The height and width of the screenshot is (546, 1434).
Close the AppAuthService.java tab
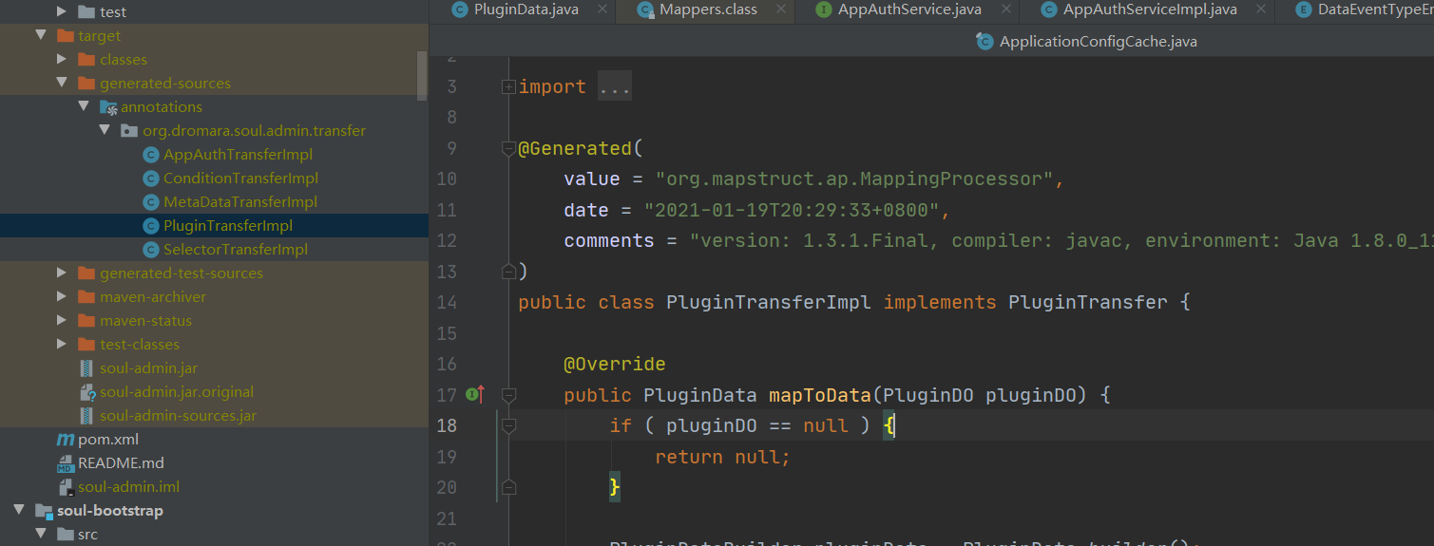(1004, 9)
